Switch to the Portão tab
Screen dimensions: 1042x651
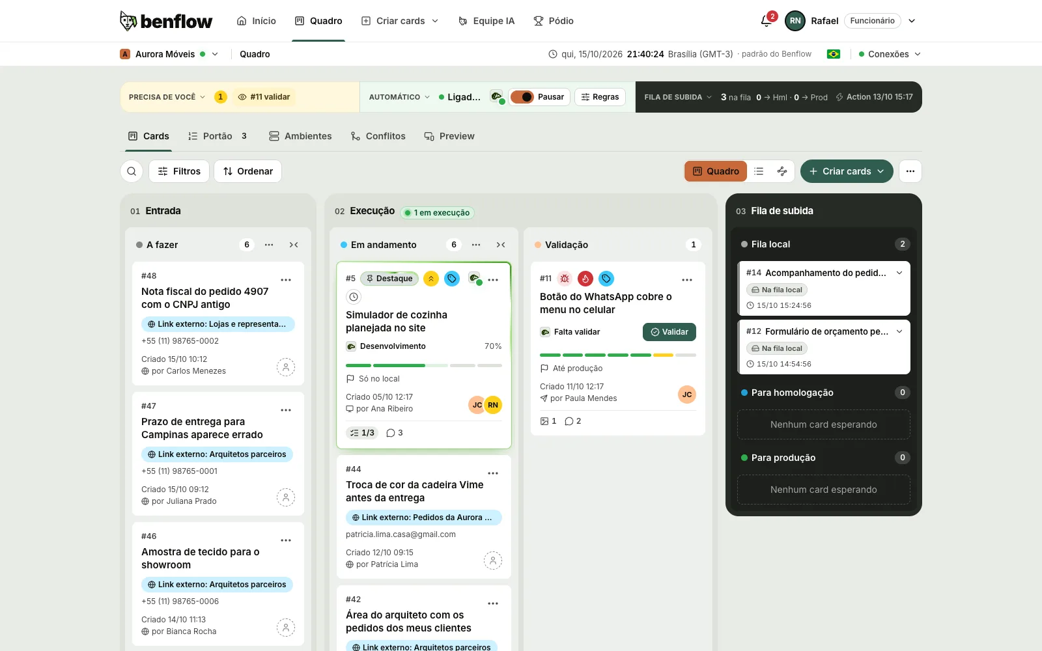(x=218, y=136)
